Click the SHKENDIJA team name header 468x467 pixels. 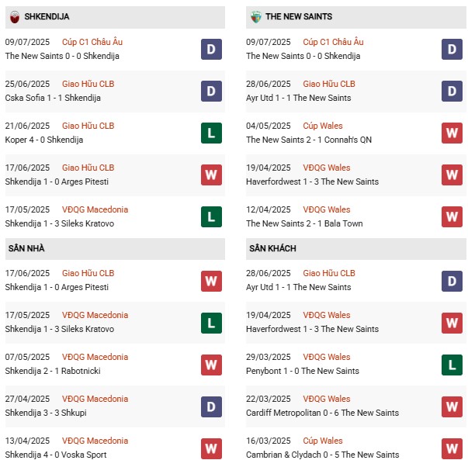(47, 16)
